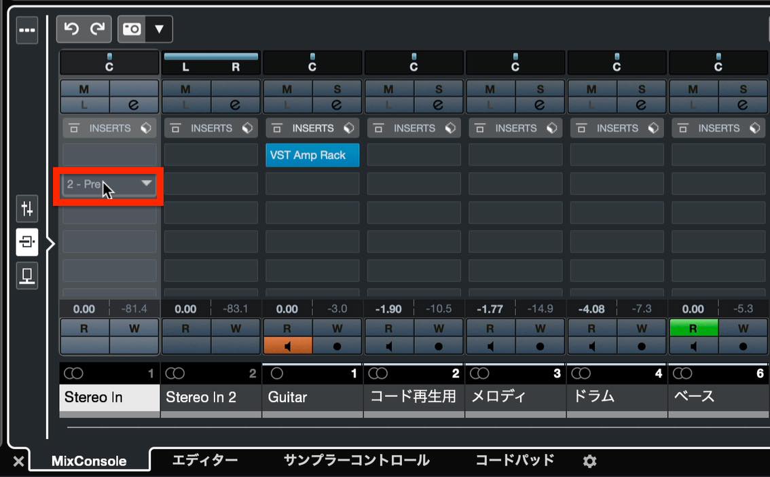
Task: Select the ベース channel name
Action: (x=718, y=397)
